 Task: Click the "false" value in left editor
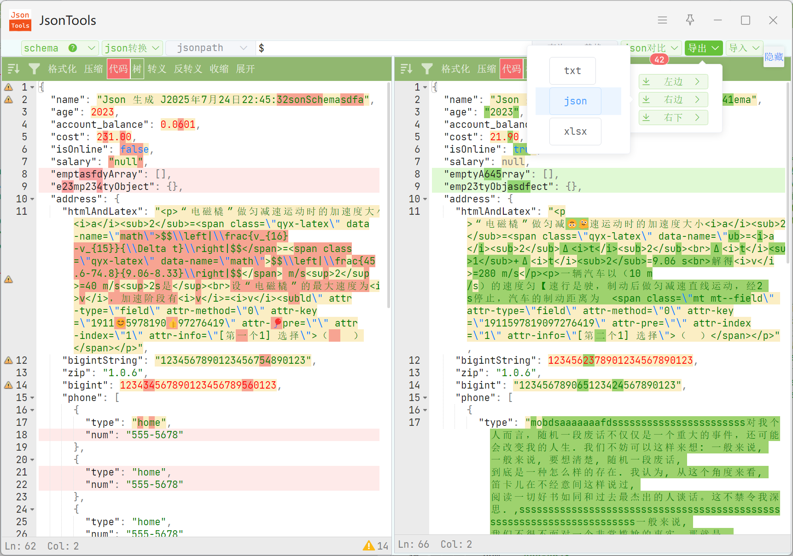pyautogui.click(x=134, y=149)
